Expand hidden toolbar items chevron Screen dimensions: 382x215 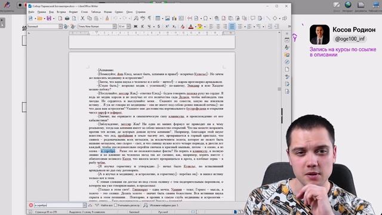pyautogui.click(x=289, y=26)
